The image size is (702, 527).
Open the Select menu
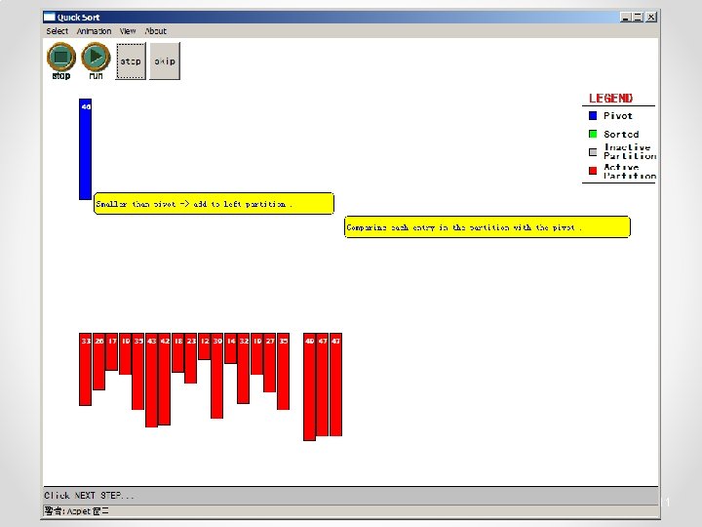pos(57,31)
